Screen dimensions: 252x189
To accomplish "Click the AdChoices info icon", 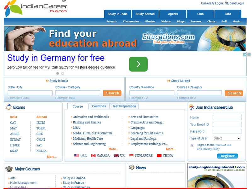I will pos(245,54).
